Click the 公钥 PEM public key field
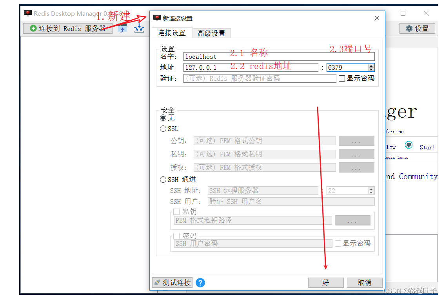Screen dimensions: 443x298 coord(265,141)
